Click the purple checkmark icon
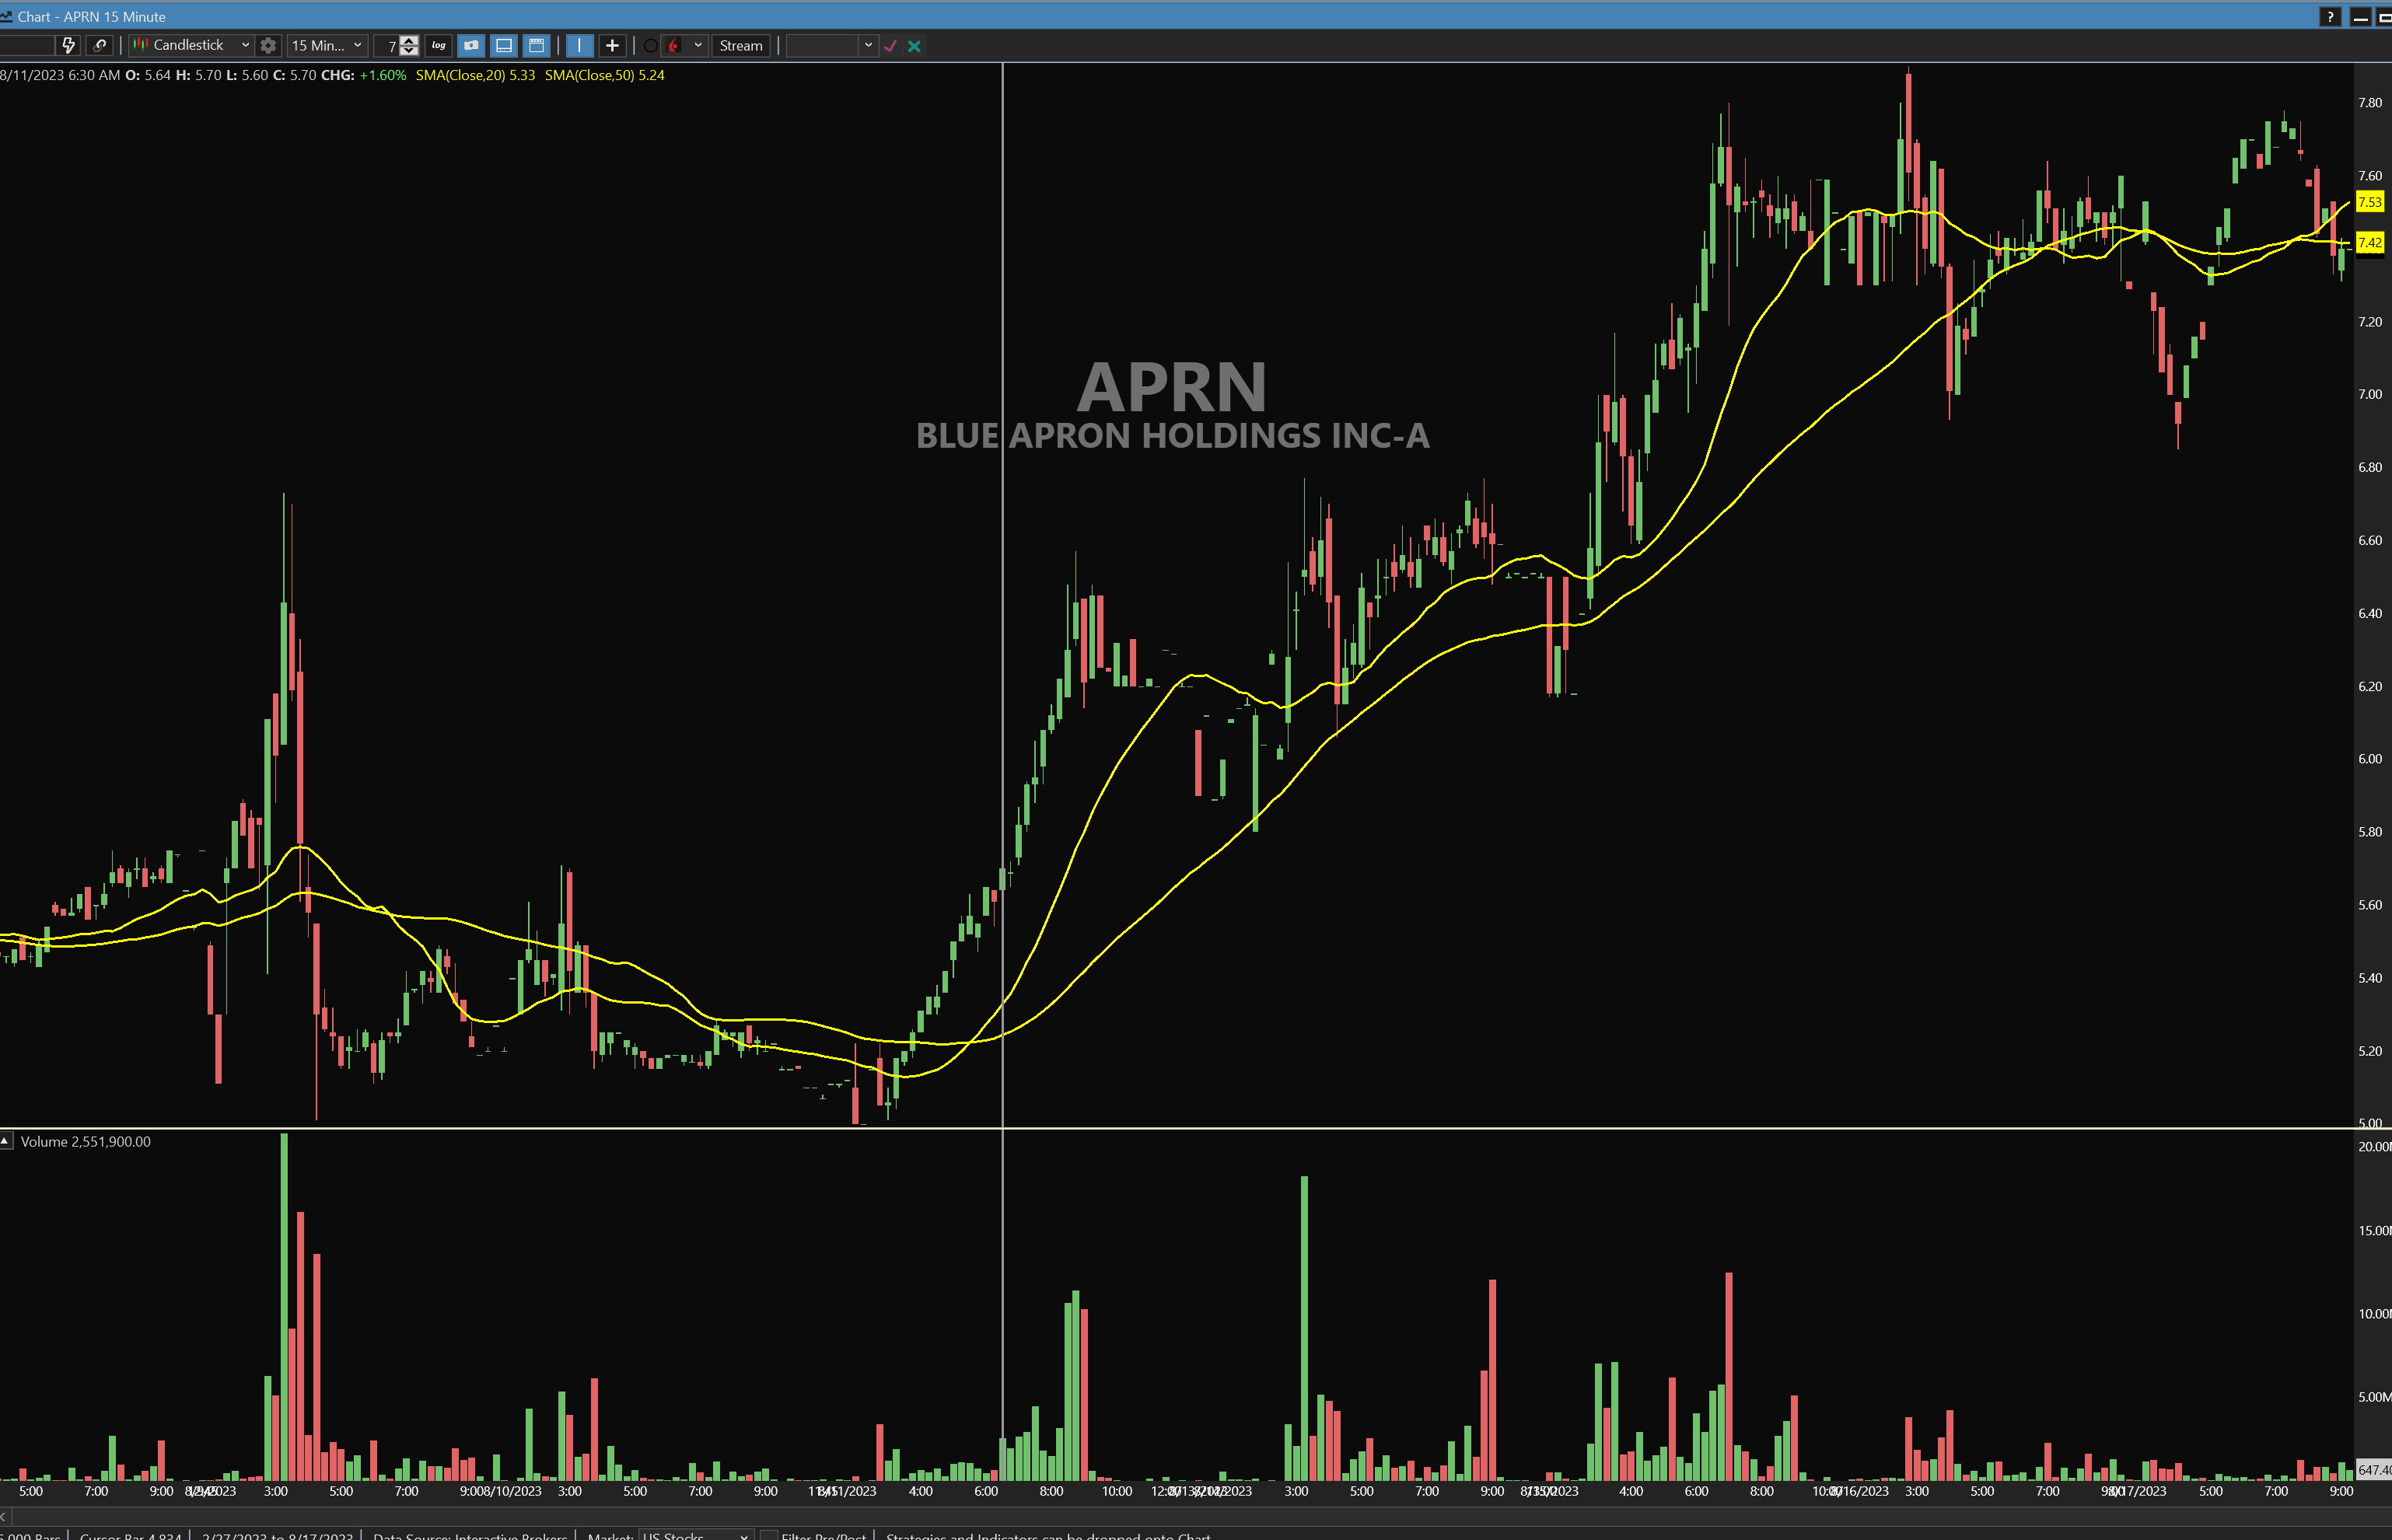Image resolution: width=2392 pixels, height=1540 pixels. [890, 45]
